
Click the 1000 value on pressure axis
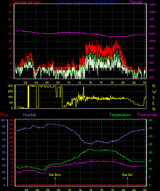(x=152, y=41)
